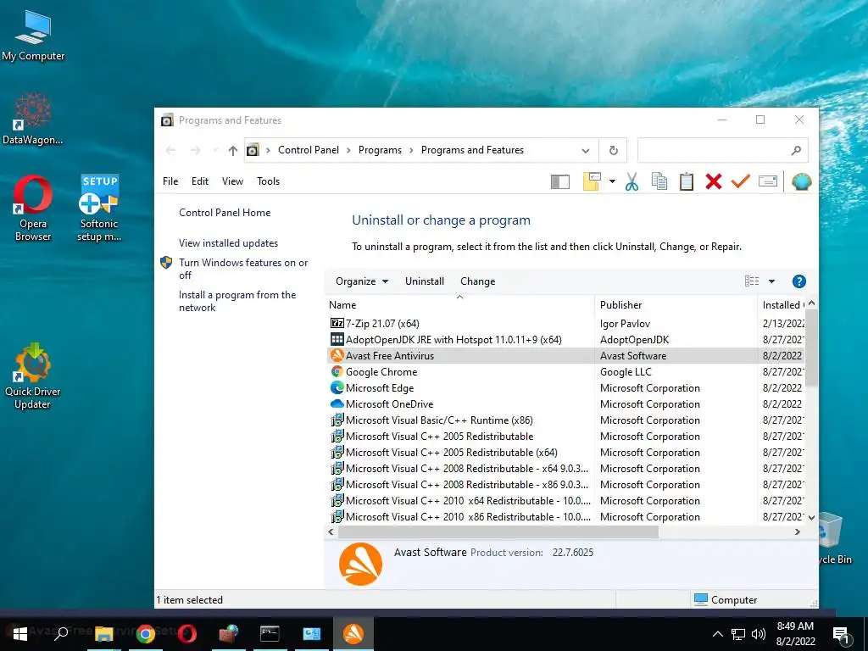The image size is (868, 651).
Task: Open the notification center icon
Action: pos(842,634)
